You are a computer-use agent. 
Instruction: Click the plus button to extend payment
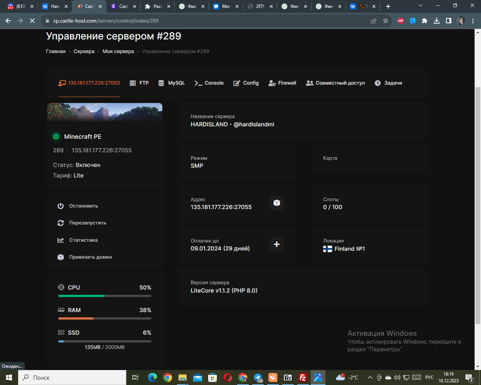(x=277, y=244)
